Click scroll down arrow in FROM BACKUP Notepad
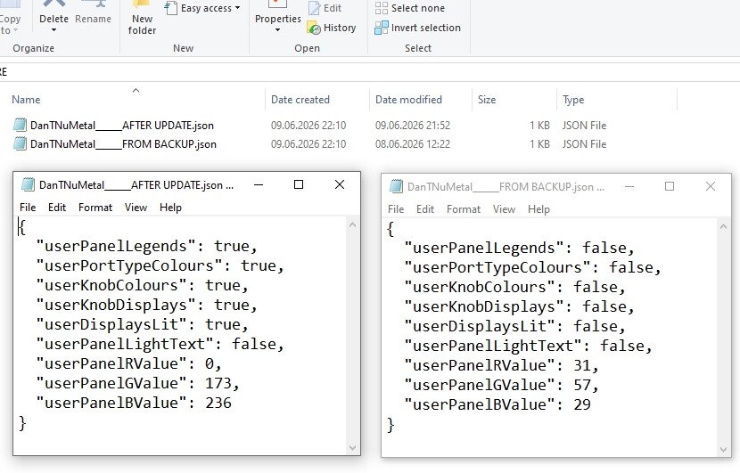 pyautogui.click(x=723, y=450)
